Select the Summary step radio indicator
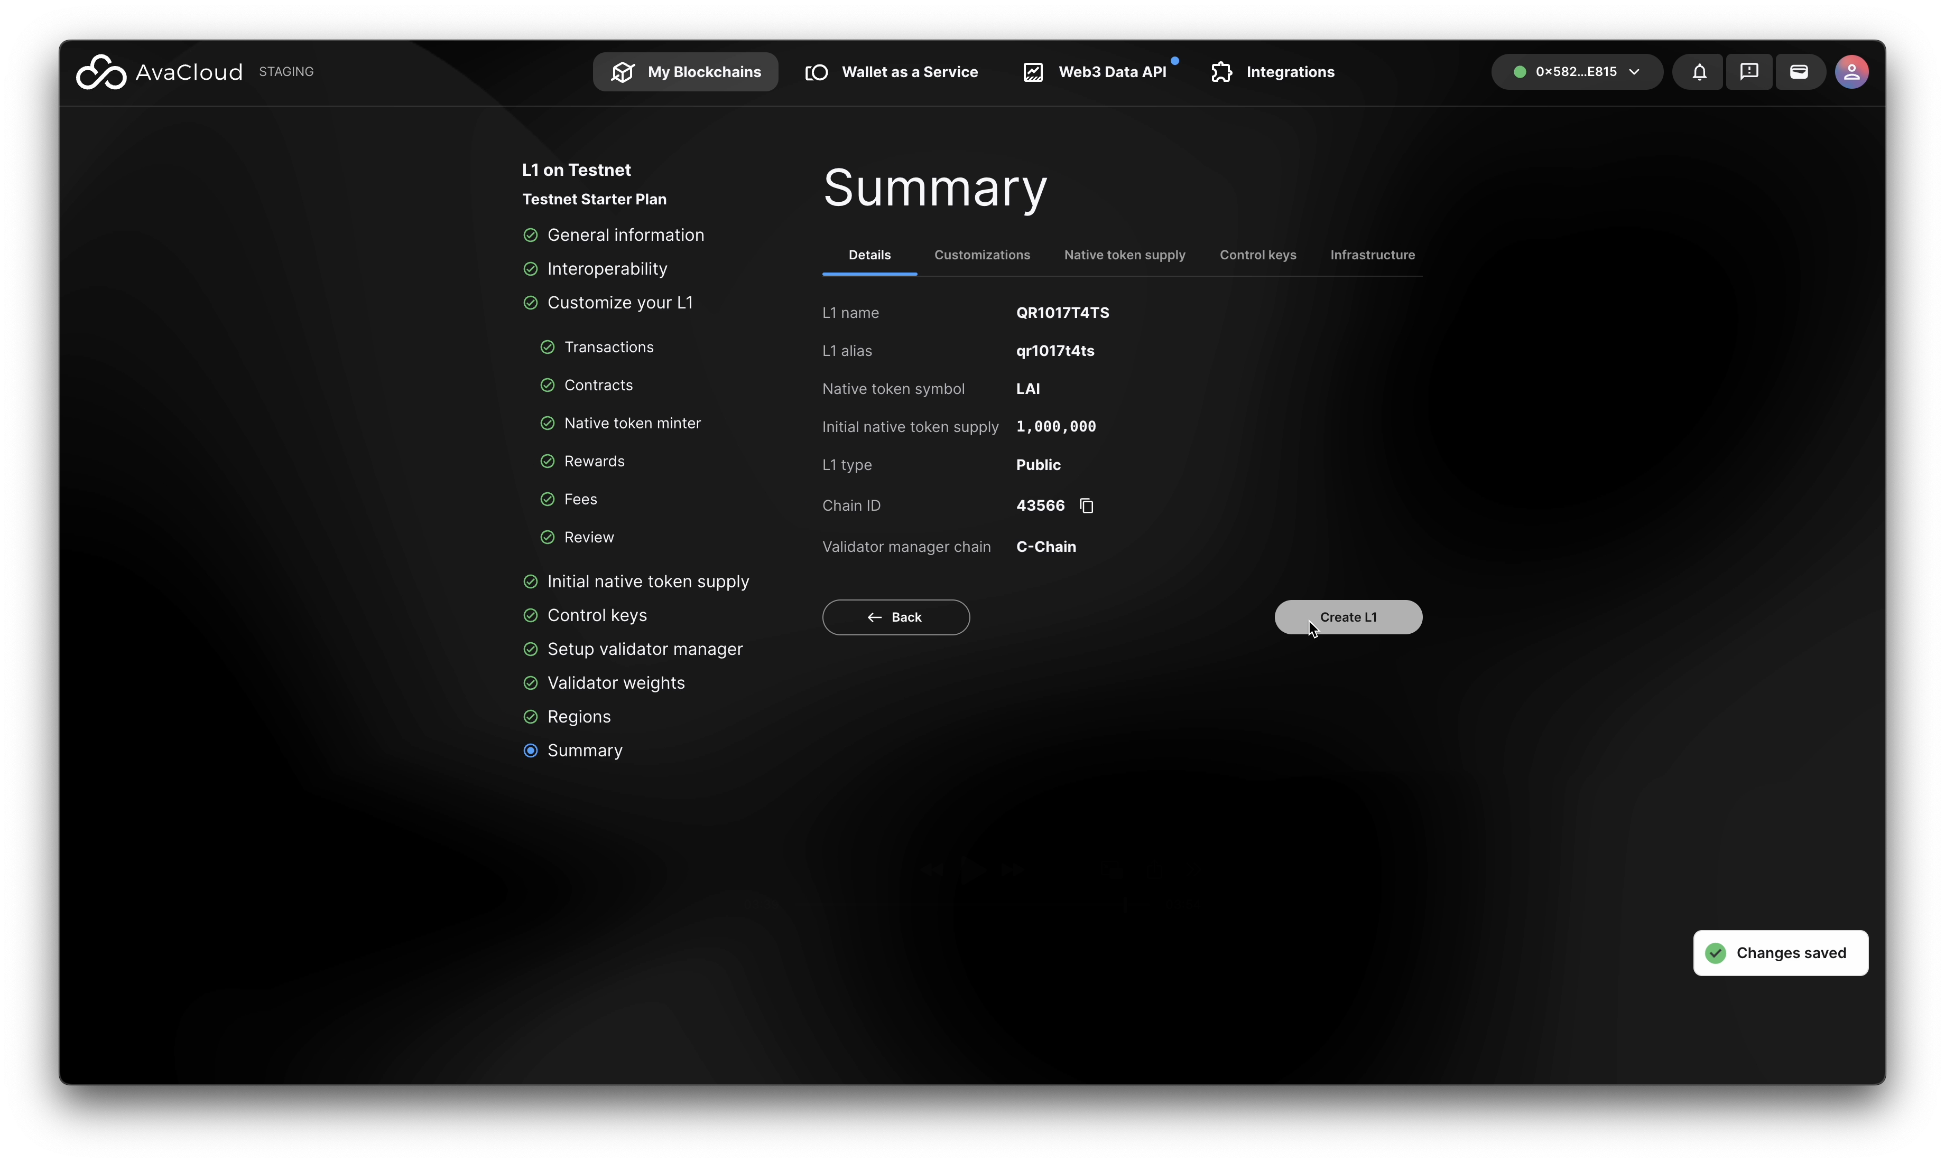The image size is (1945, 1163). point(530,751)
